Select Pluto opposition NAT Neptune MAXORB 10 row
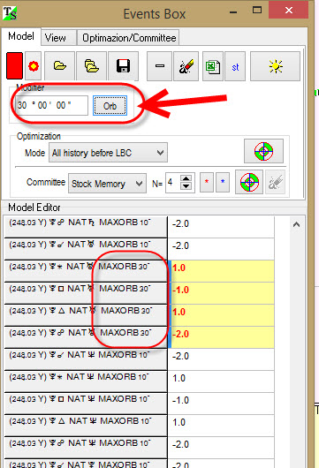The height and width of the screenshot is (468, 319). [86, 448]
